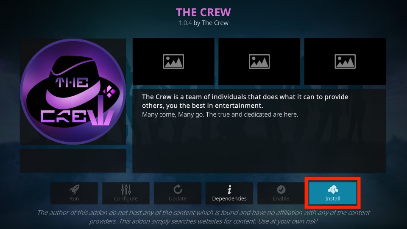Click the Dependencies info icon

(229, 190)
